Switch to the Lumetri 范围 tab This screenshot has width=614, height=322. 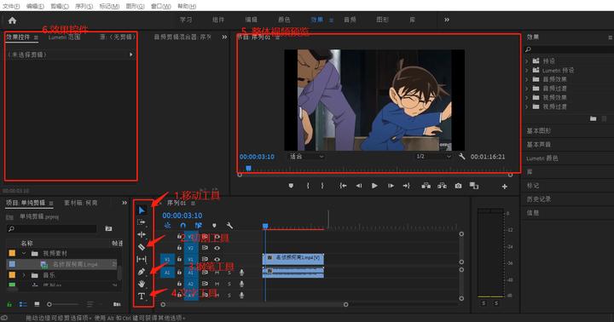[64, 37]
